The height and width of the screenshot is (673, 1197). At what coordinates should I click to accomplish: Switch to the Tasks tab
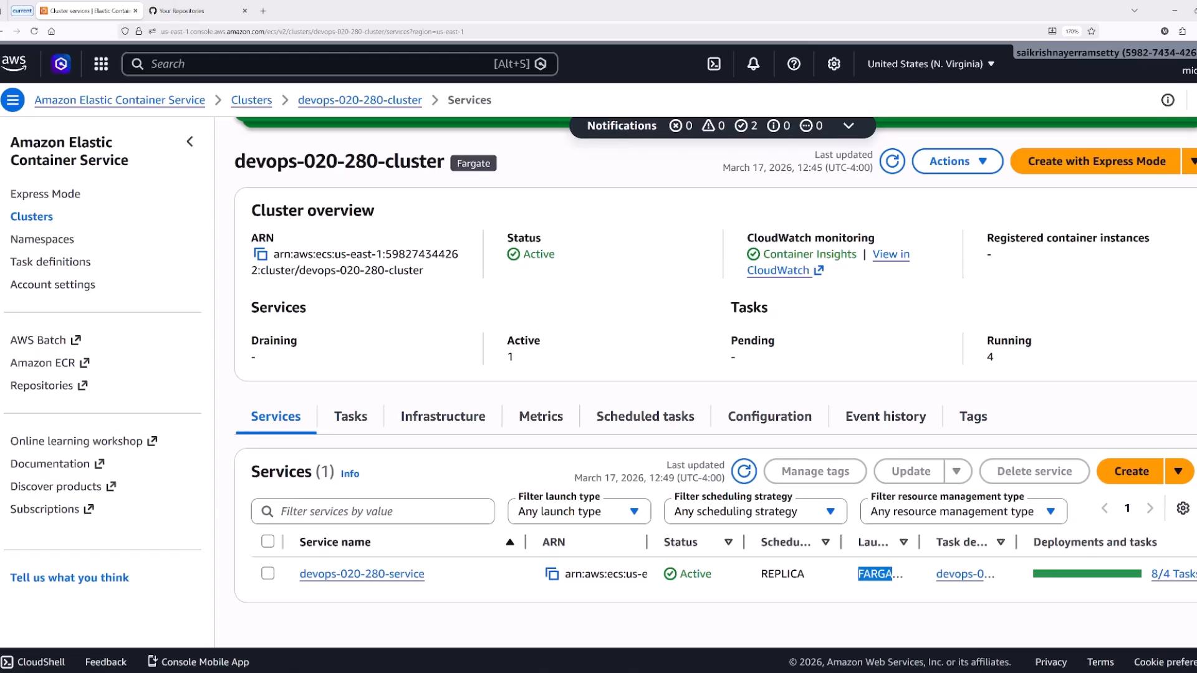click(x=350, y=416)
